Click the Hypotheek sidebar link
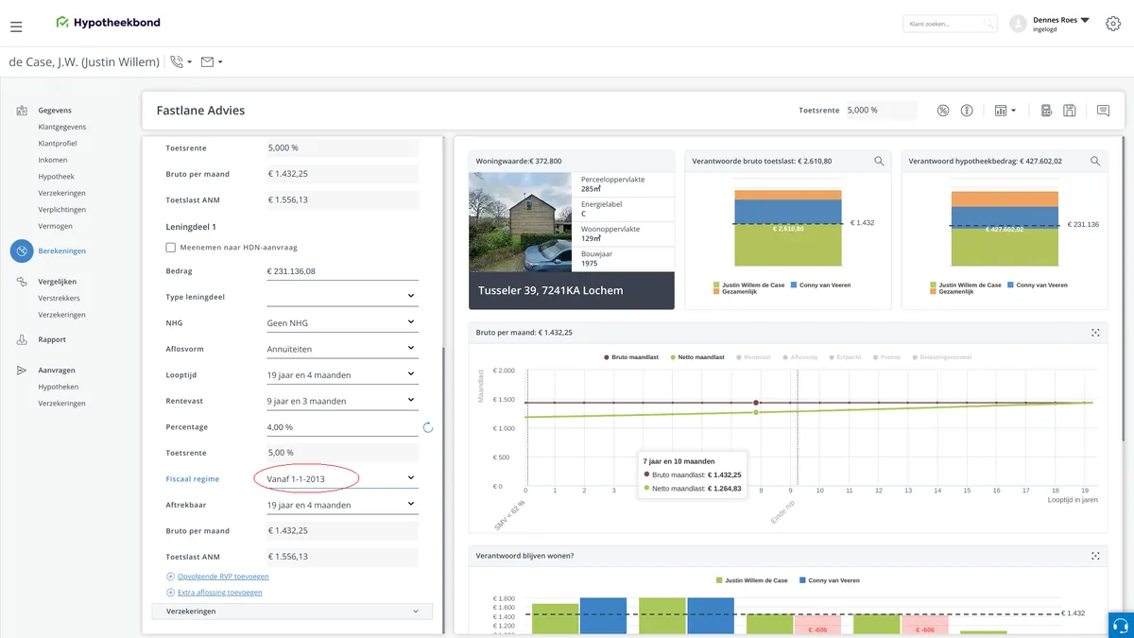Screen dimensions: 1134x638 click(57, 177)
